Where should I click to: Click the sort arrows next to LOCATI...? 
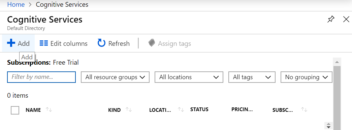coord(181,109)
